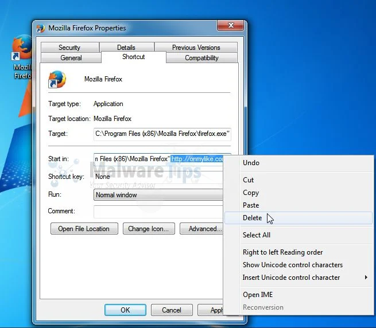Open the Advanced shortcut settings
Image resolution: width=376 pixels, height=328 pixels.
point(201,229)
